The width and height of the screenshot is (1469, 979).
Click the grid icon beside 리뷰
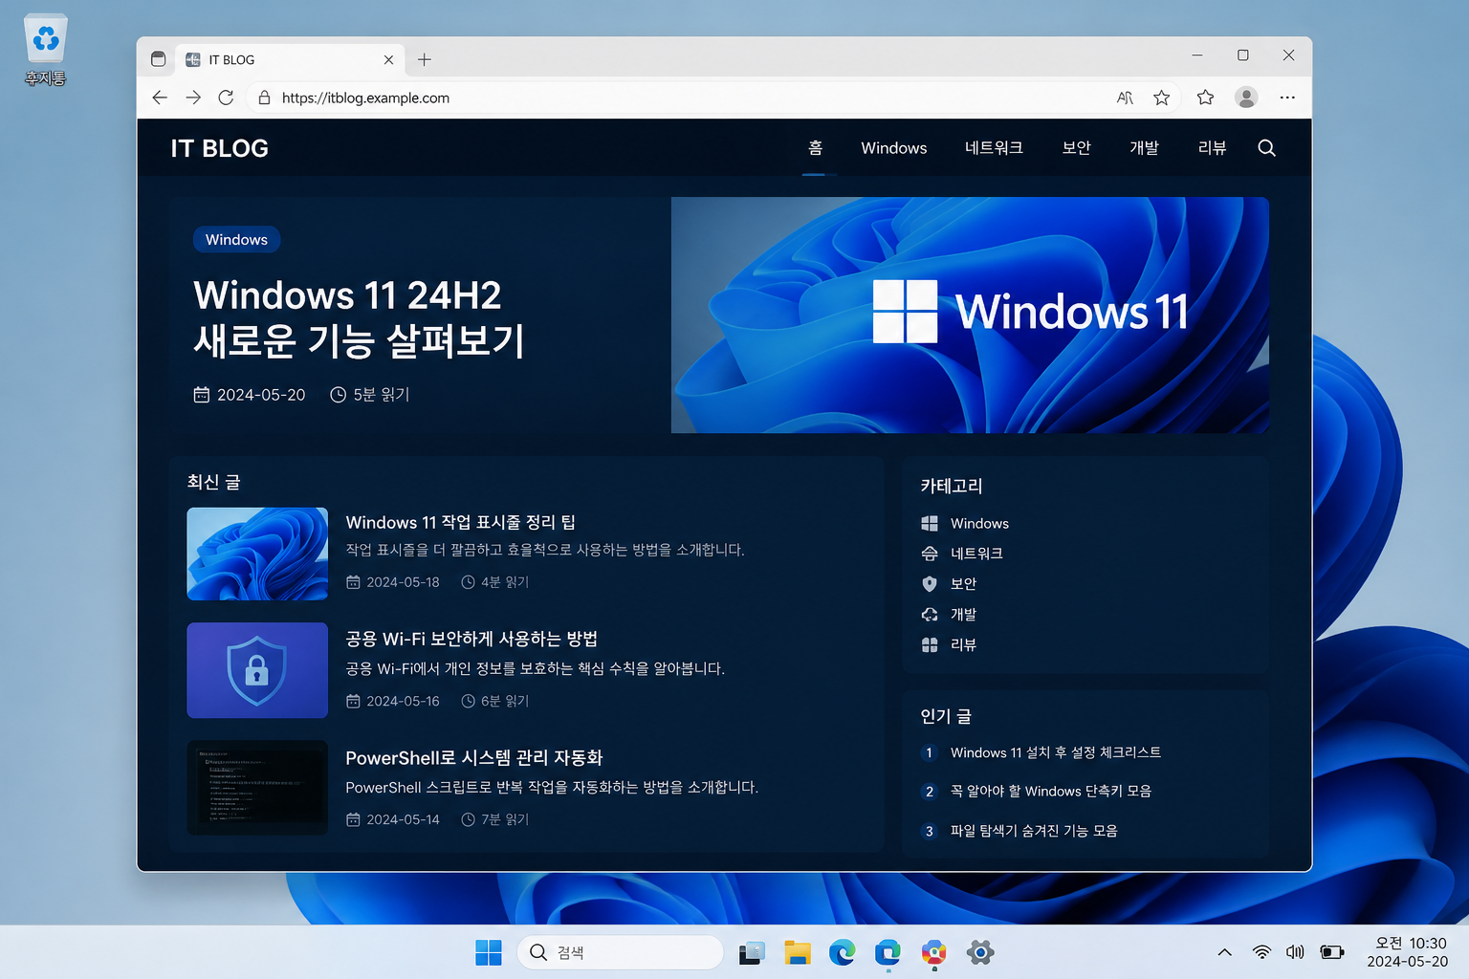pyautogui.click(x=929, y=645)
